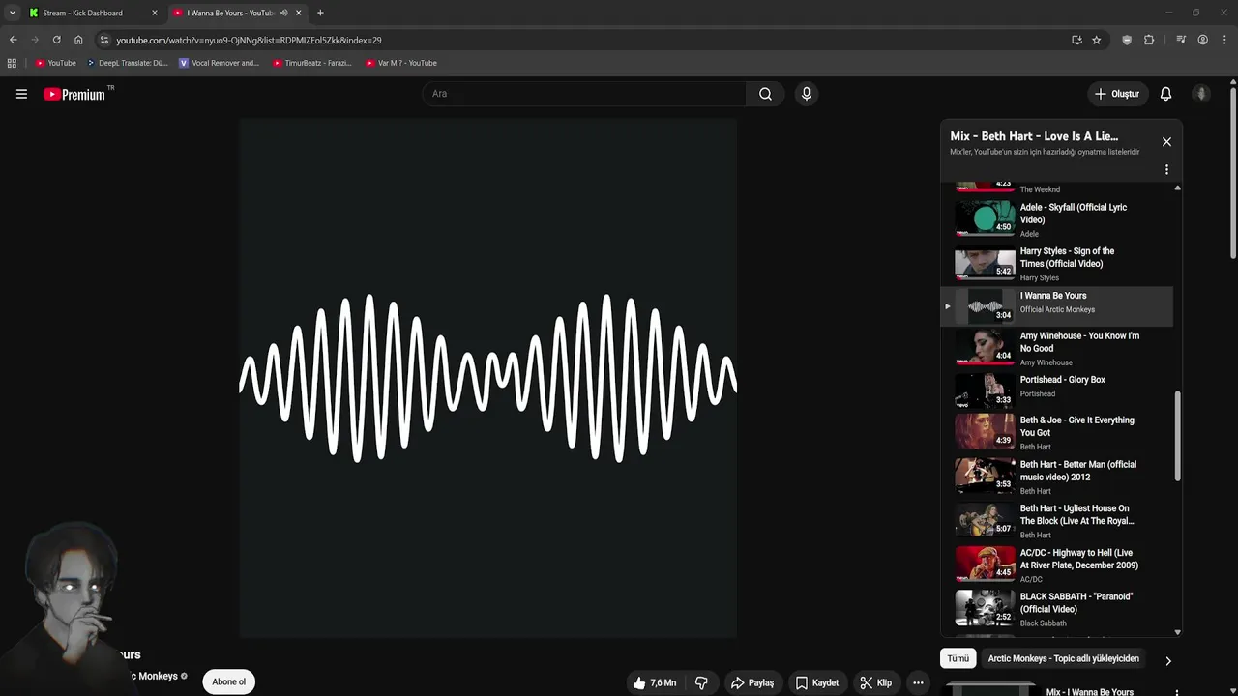Open the browser extensions puzzle icon
This screenshot has width=1238, height=696.
[x=1149, y=40]
